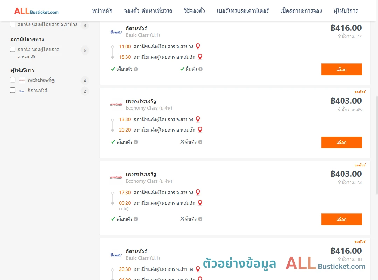This screenshot has width=378, height=280.
Task: Click the ALLBusticket.com logo
Action: click(36, 11)
